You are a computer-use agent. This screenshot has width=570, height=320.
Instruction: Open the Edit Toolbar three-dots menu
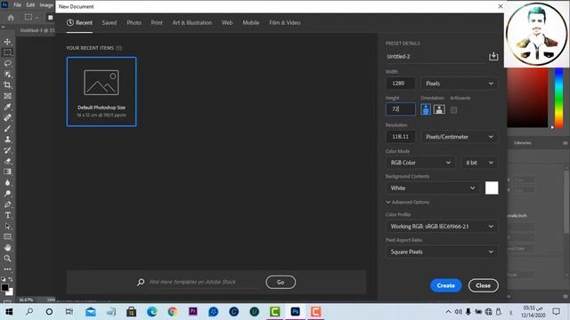(7, 269)
